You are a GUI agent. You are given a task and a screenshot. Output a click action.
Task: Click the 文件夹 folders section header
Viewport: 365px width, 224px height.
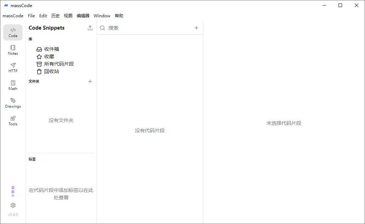pos(34,81)
